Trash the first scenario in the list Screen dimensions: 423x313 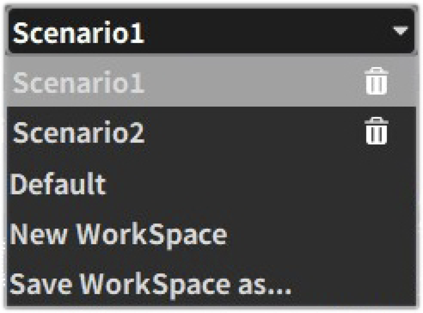376,82
